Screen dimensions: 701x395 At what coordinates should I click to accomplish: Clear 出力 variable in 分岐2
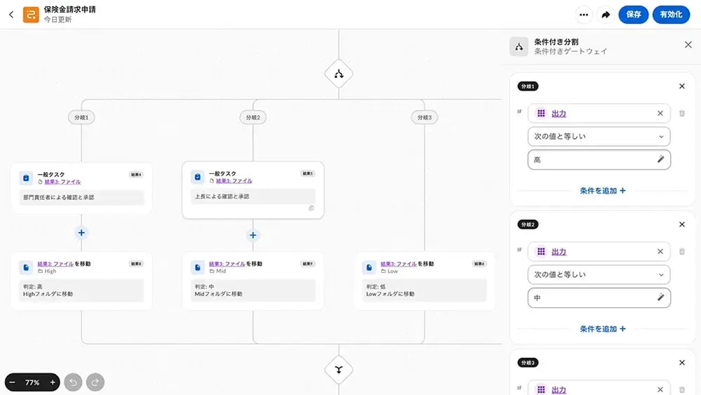point(660,252)
